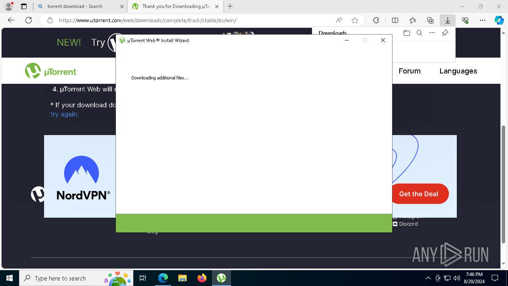Search downloads in the Downloads panel
Screen dimensions: 508x286
point(419,33)
